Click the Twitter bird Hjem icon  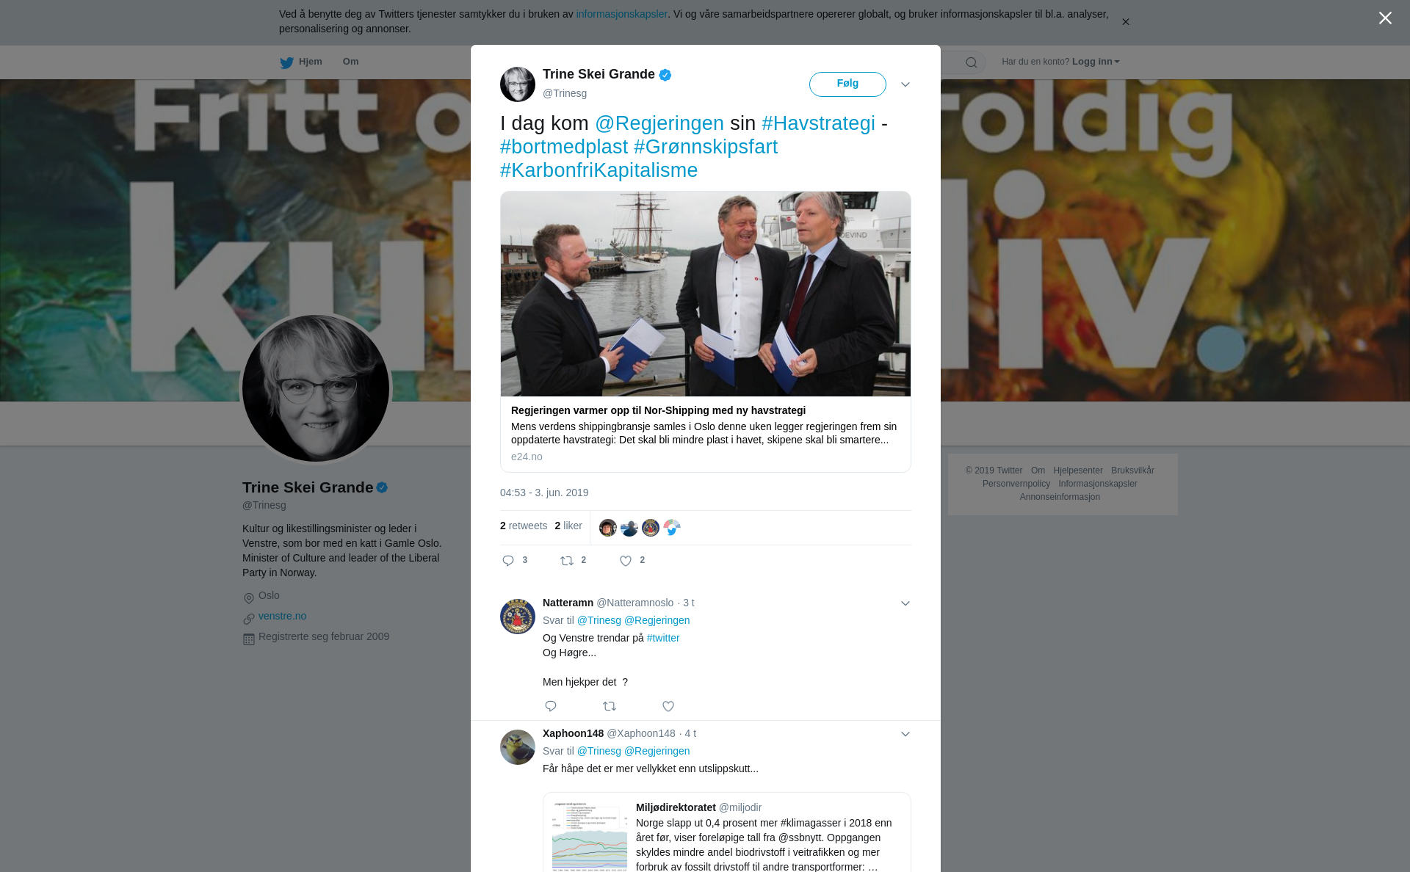coord(286,62)
